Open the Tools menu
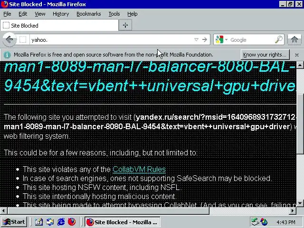304x228 pixels. coord(114,14)
